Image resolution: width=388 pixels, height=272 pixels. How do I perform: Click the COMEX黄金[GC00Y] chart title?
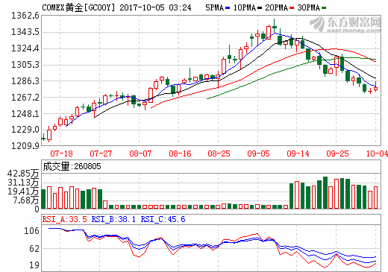(78, 7)
